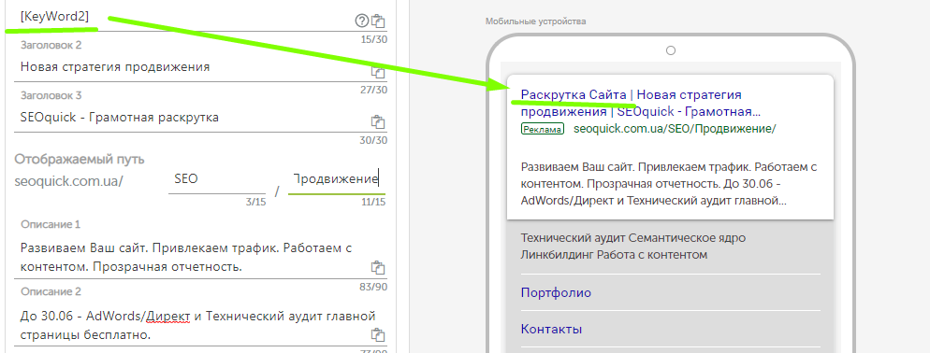Click the 'Мобильные устройства' preview label
This screenshot has width=930, height=353.
[x=535, y=21]
